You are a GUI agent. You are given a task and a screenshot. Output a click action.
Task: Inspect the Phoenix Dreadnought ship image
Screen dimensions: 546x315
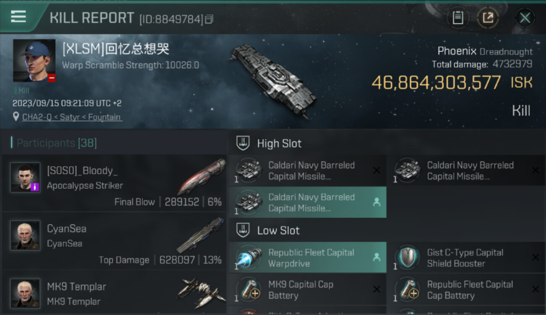tap(273, 80)
